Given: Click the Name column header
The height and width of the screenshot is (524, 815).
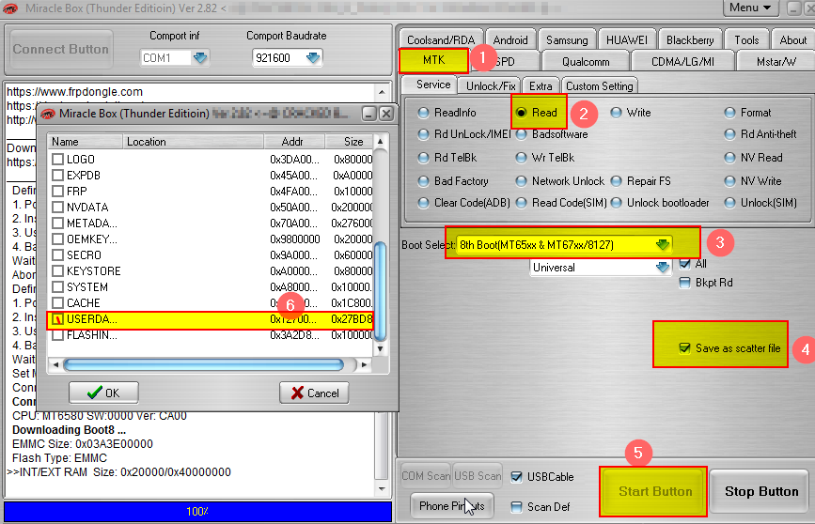Looking at the screenshot, I should 86,142.
